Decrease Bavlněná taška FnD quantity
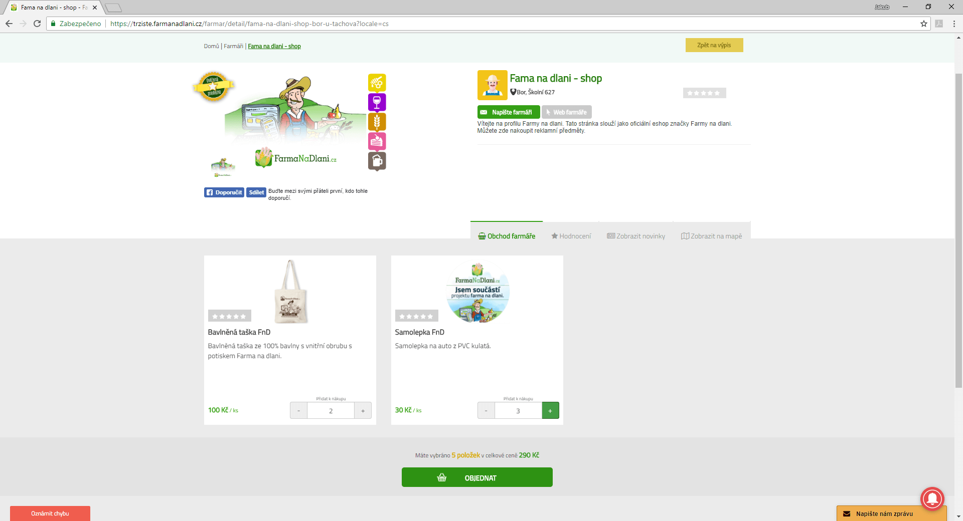This screenshot has width=963, height=521. tap(298, 410)
